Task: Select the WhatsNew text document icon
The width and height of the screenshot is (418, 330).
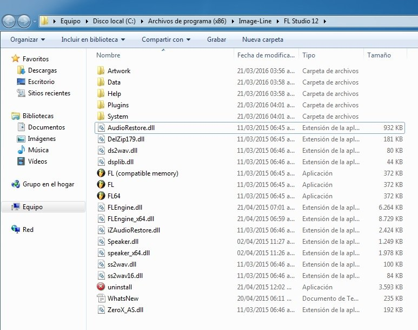Action: pos(101,299)
